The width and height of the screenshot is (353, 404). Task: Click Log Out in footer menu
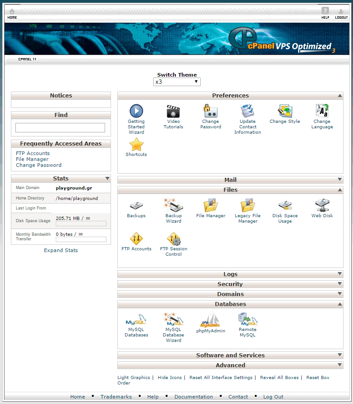click(273, 397)
